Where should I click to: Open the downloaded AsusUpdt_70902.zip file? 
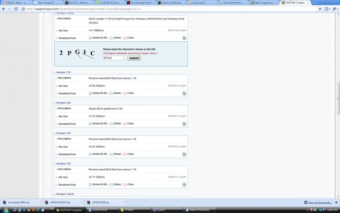[x=19, y=203]
